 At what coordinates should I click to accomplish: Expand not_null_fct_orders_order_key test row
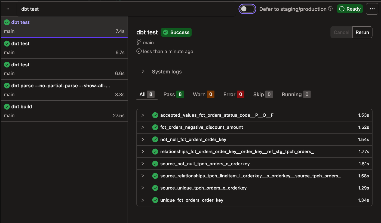(143, 140)
